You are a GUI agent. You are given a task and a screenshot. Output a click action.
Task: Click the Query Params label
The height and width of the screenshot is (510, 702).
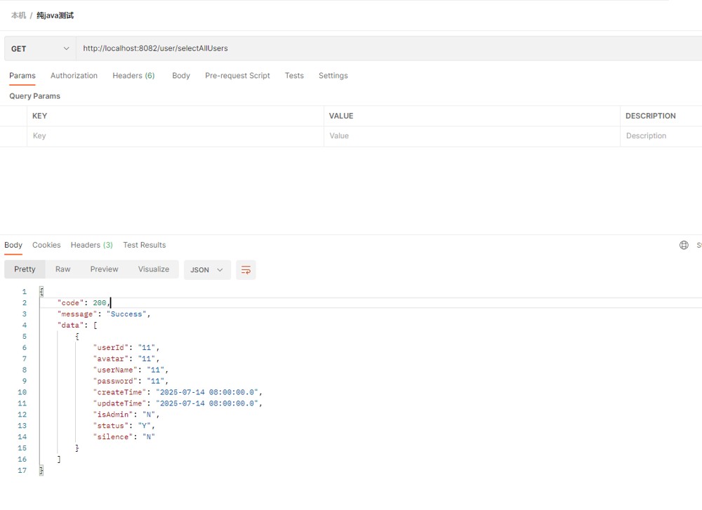click(34, 96)
